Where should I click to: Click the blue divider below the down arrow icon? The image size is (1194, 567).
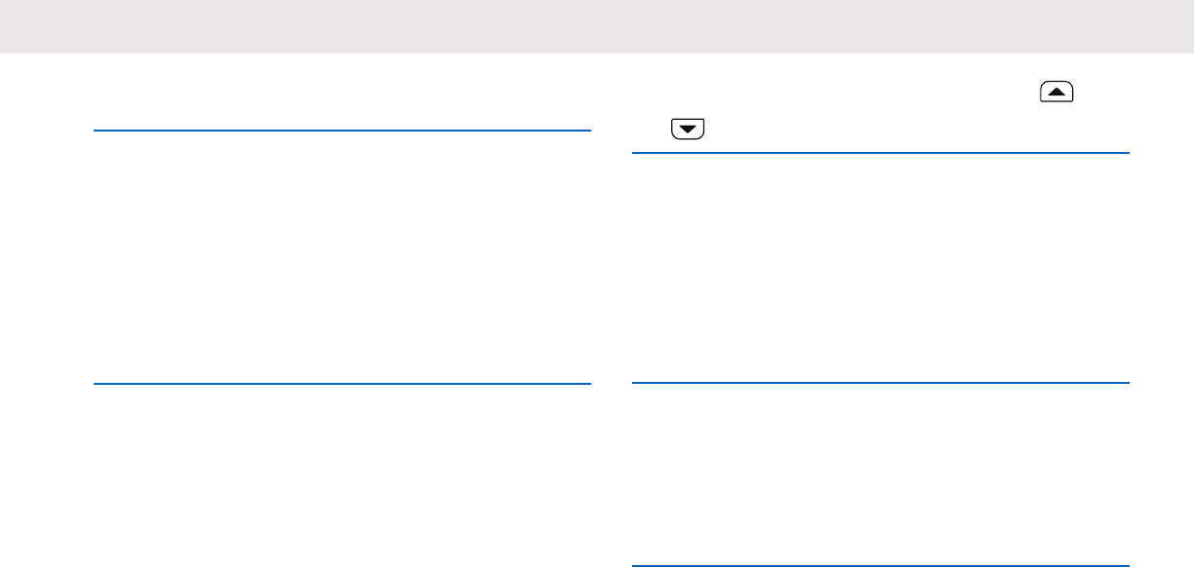[x=880, y=153]
